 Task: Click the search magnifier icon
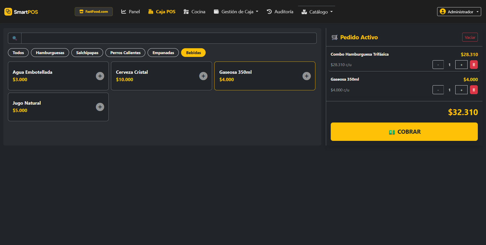point(15,38)
